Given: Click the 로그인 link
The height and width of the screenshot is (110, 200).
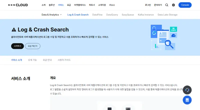Looking at the screenshot, I should pos(148,5).
